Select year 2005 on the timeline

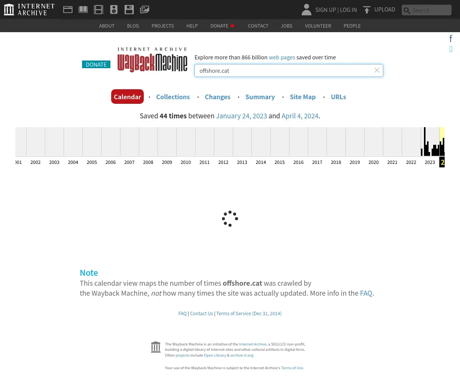click(x=92, y=162)
